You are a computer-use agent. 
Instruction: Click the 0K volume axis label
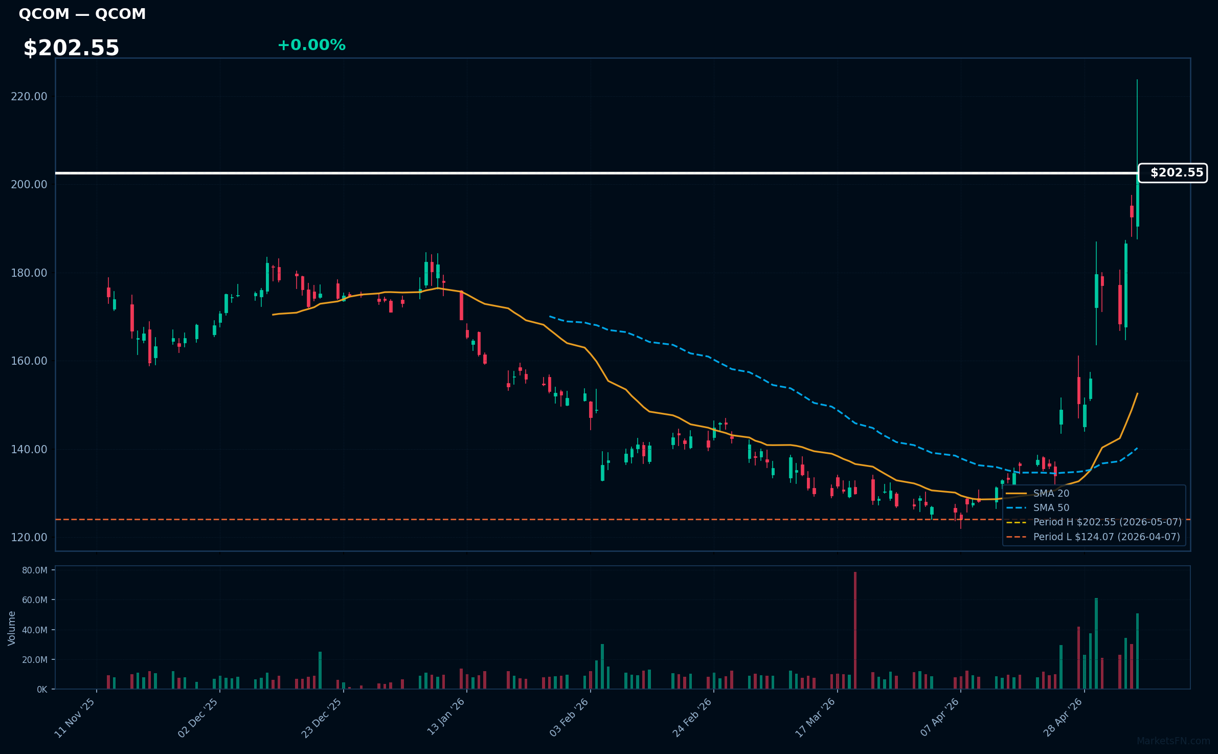click(x=42, y=690)
